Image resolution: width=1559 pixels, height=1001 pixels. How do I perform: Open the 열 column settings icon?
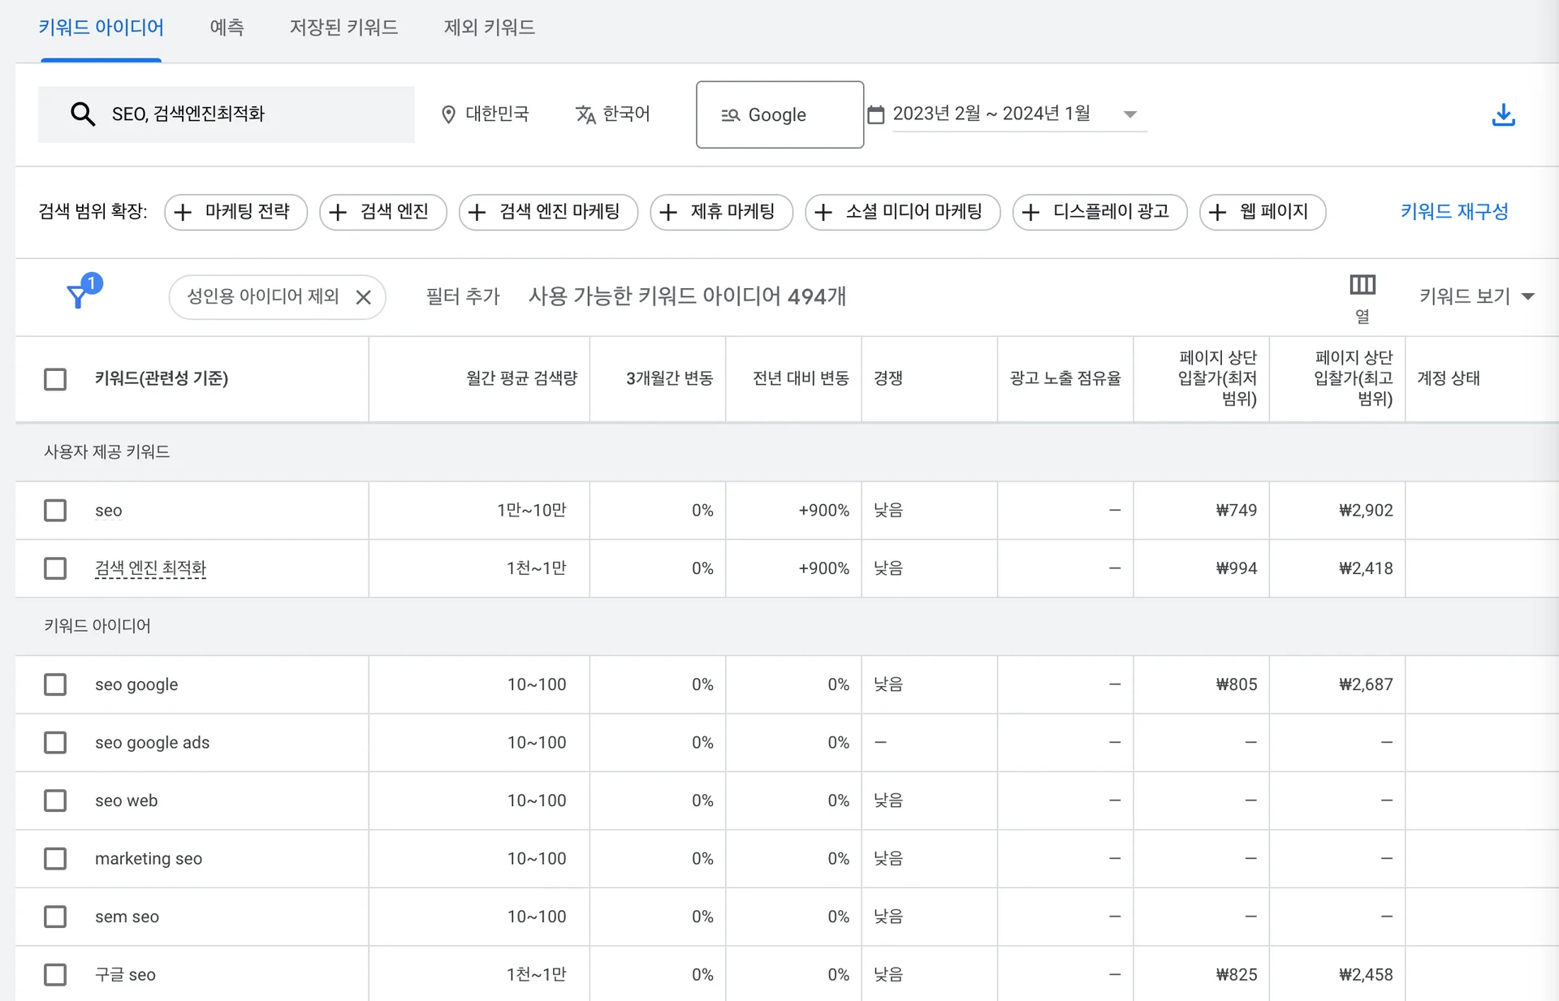1362,285
